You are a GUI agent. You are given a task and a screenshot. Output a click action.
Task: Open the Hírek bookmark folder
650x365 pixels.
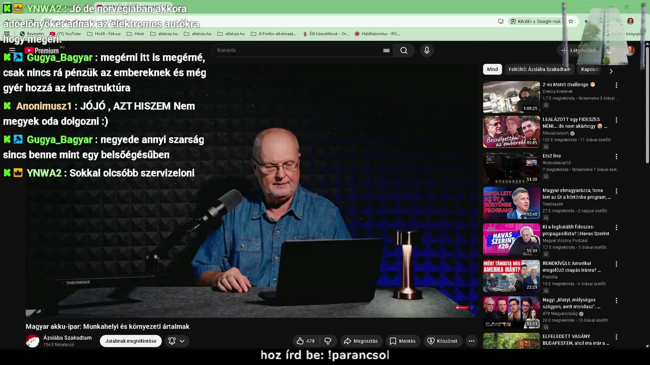(x=135, y=33)
